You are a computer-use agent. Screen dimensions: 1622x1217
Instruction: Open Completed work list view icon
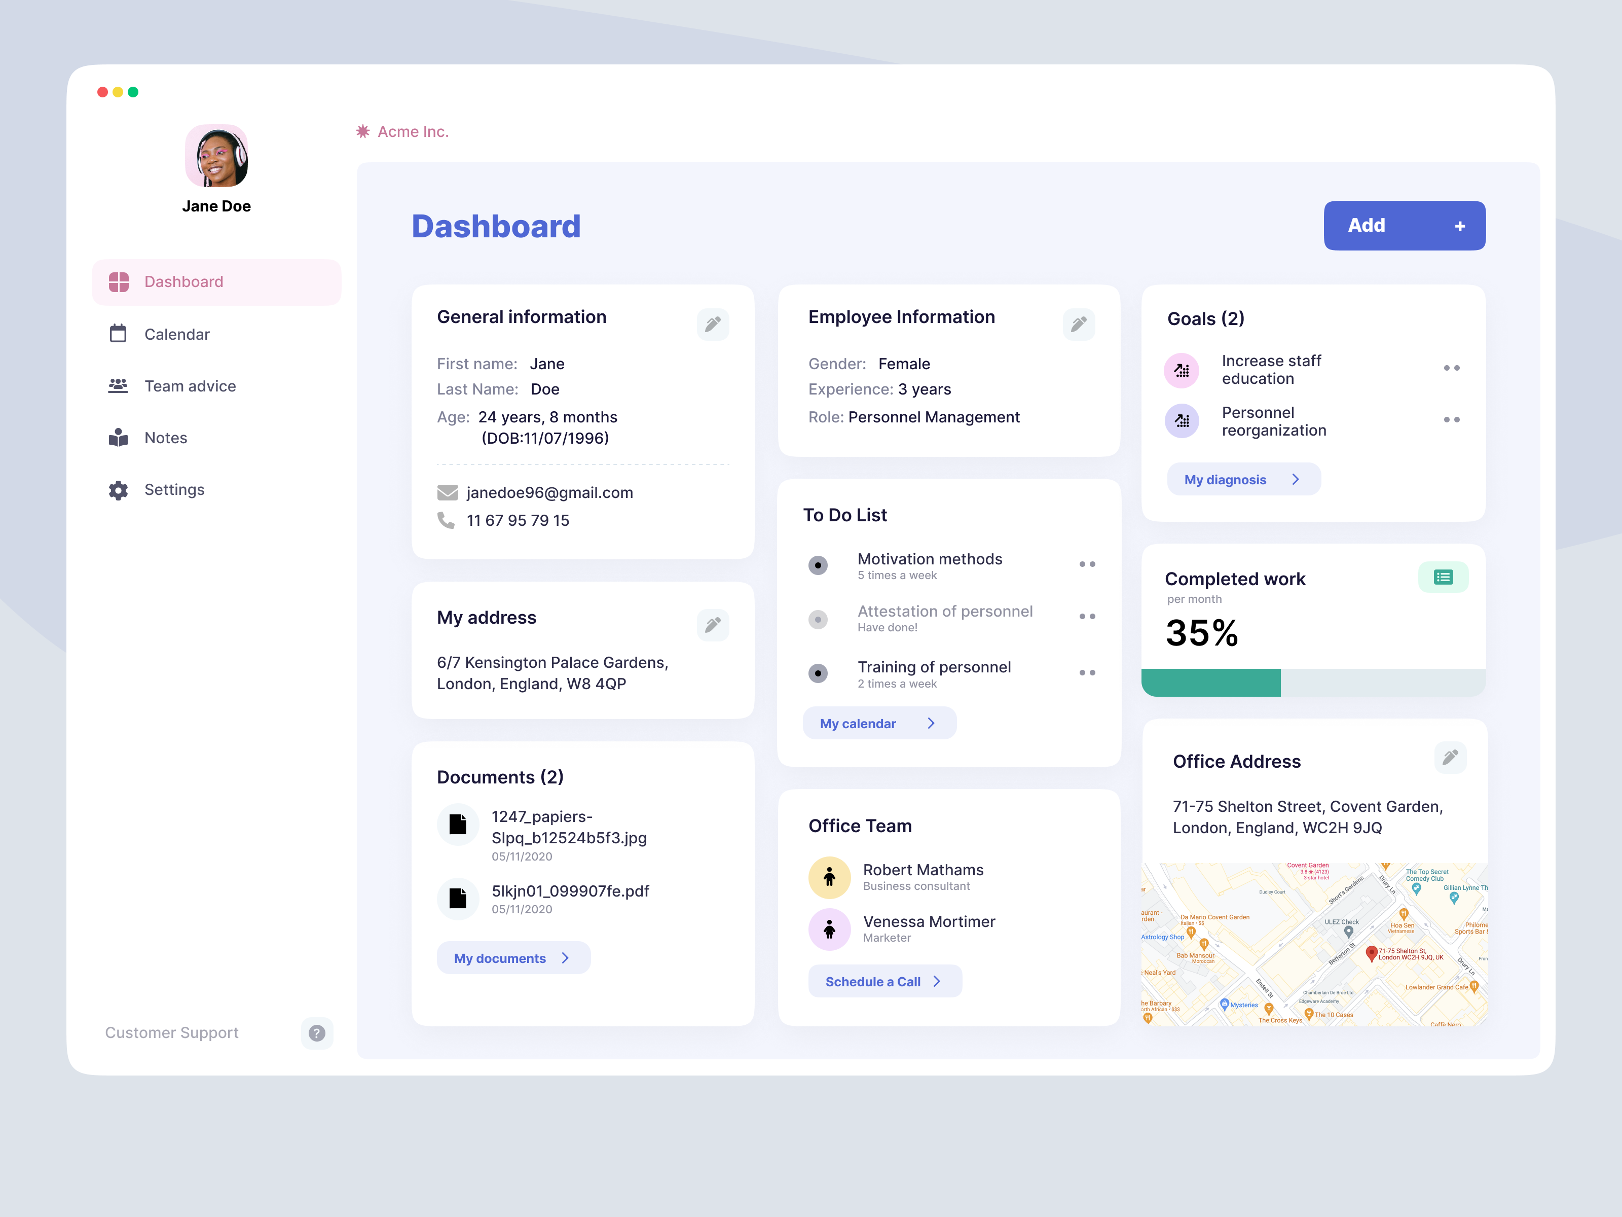click(x=1443, y=578)
